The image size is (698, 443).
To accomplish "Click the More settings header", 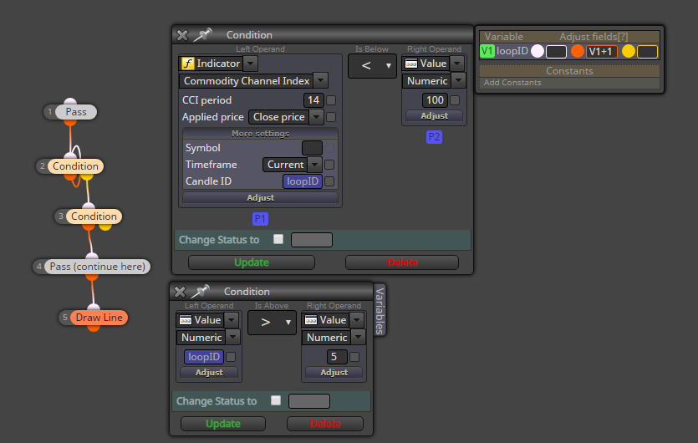I will [261, 134].
